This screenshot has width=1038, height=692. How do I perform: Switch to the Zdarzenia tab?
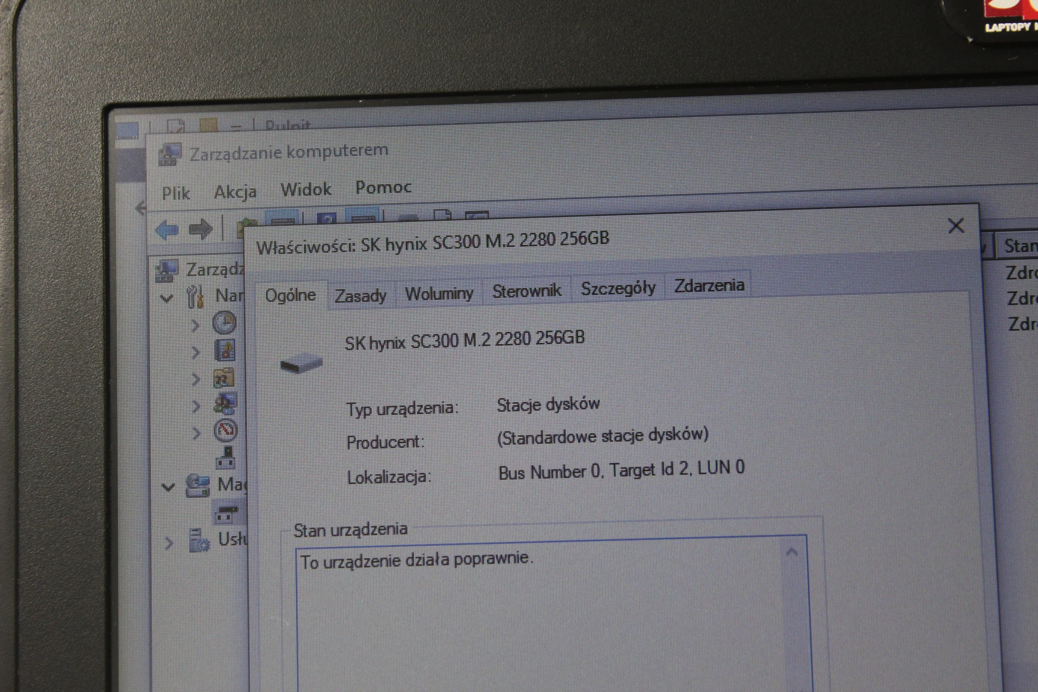coord(709,286)
